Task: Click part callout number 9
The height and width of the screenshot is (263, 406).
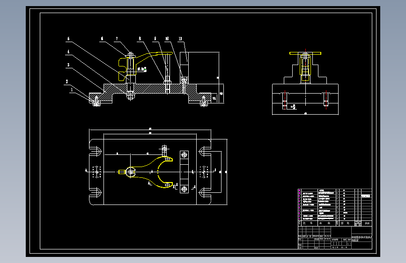Action: pyautogui.click(x=155, y=38)
